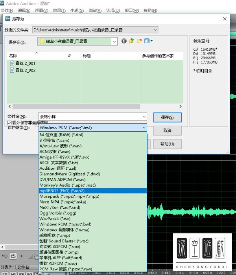
Task: Select WavPack4 (*.wv) format
Action: click(93, 219)
